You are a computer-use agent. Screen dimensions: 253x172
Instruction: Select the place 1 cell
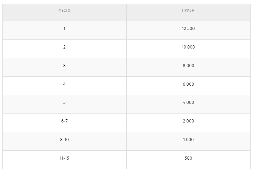(64, 29)
